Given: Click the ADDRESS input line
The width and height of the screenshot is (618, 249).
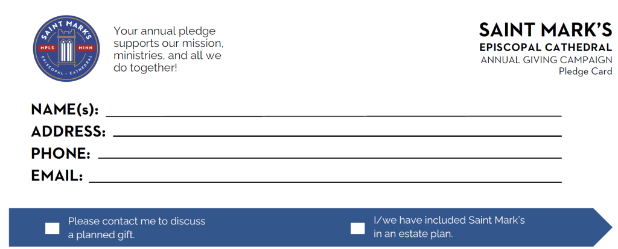Looking at the screenshot, I should (337, 132).
